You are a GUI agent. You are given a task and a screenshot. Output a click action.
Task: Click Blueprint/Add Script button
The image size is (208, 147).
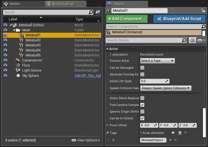[x=179, y=19]
